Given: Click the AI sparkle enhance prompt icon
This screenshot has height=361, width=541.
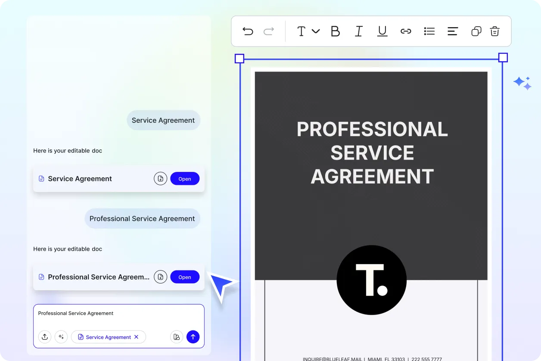Looking at the screenshot, I should pyautogui.click(x=61, y=337).
